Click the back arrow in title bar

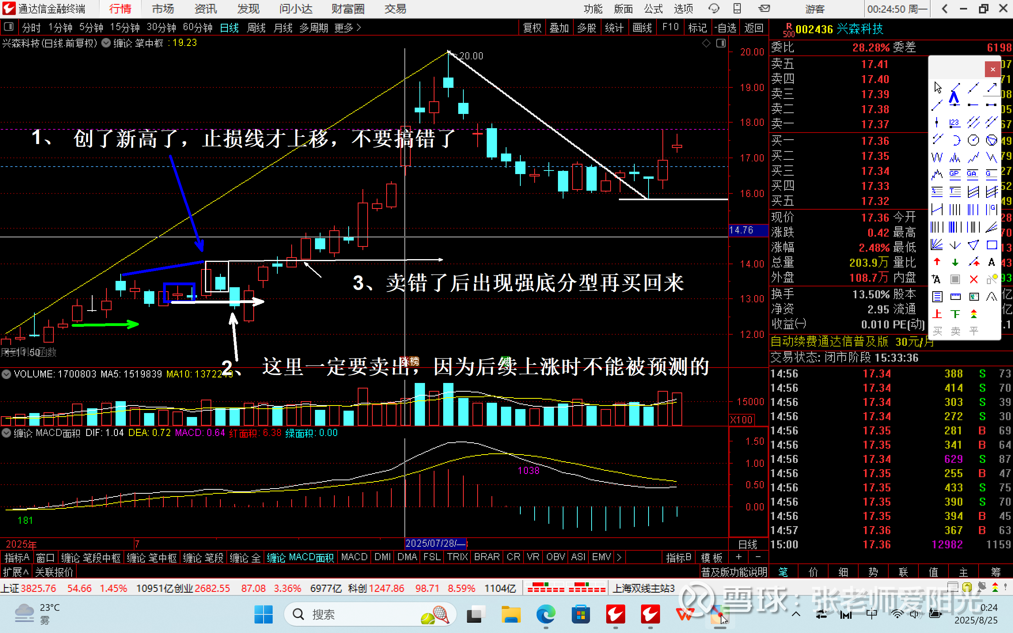[x=945, y=8]
